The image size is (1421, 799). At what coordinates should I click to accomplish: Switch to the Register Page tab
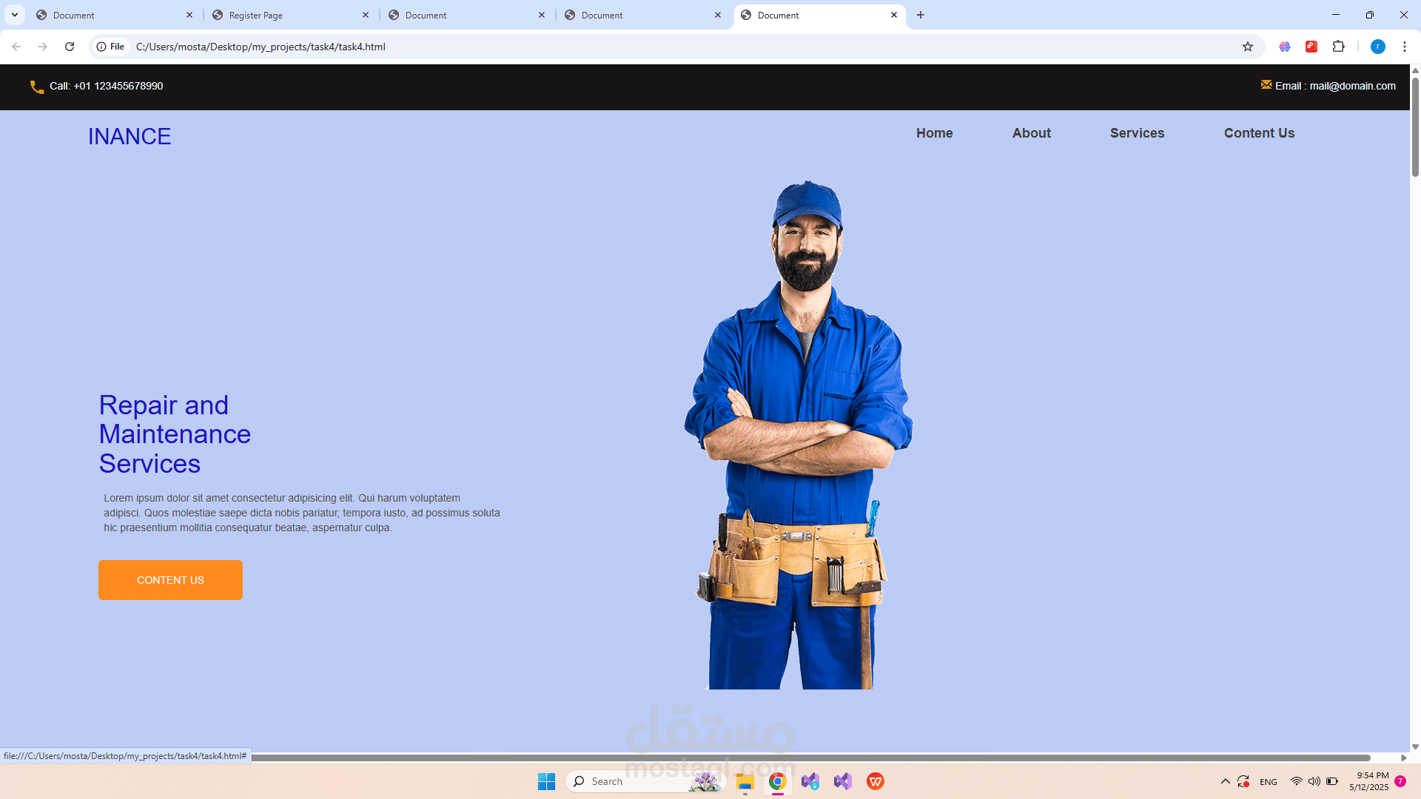point(291,15)
